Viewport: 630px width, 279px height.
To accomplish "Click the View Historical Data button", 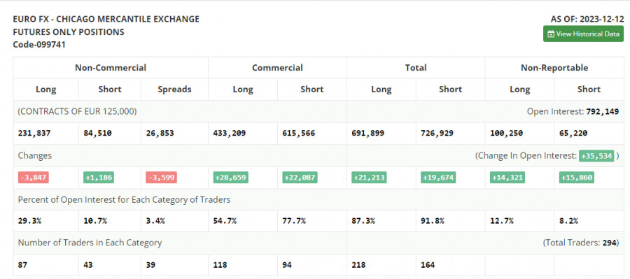I will click(583, 34).
